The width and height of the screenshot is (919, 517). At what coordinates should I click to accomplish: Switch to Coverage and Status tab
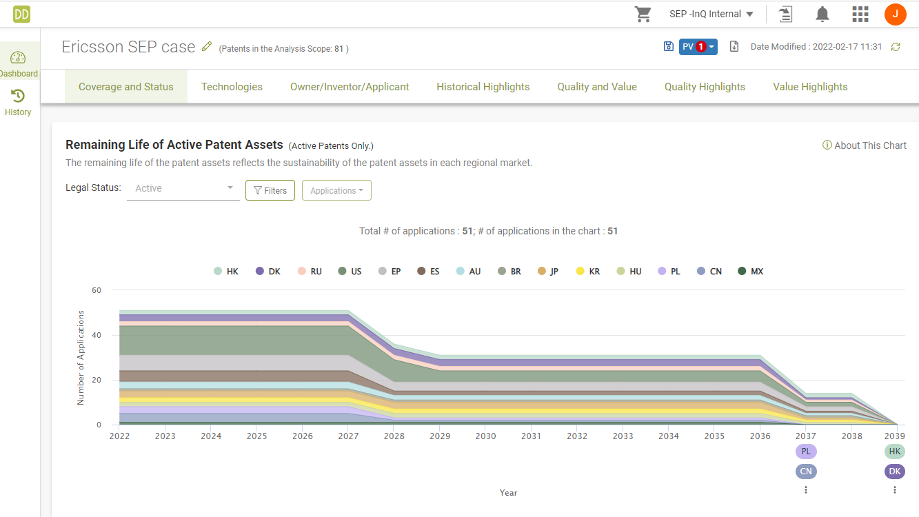[x=126, y=87]
